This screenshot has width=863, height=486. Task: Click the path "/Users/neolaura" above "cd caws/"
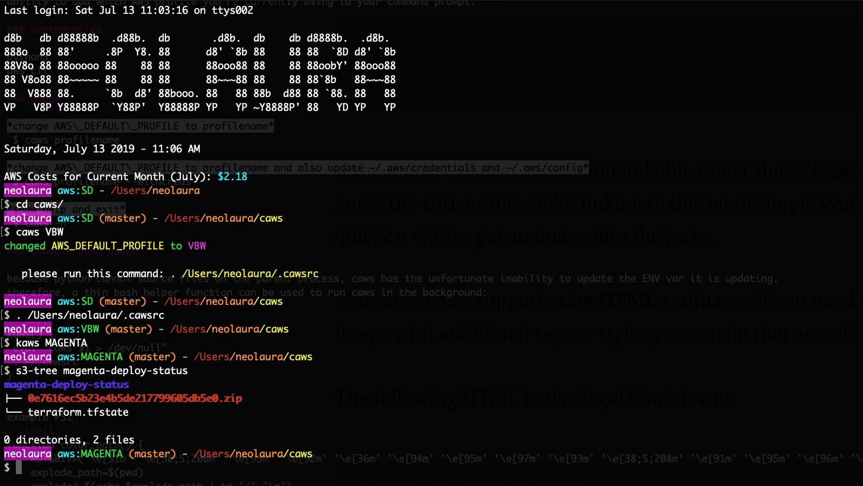155,191
